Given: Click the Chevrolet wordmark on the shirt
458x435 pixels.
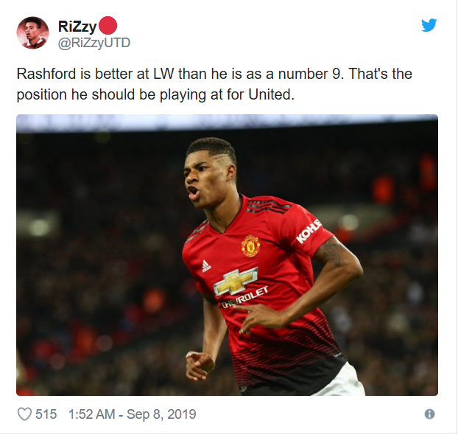Looking at the screenshot, I should pos(244,298).
